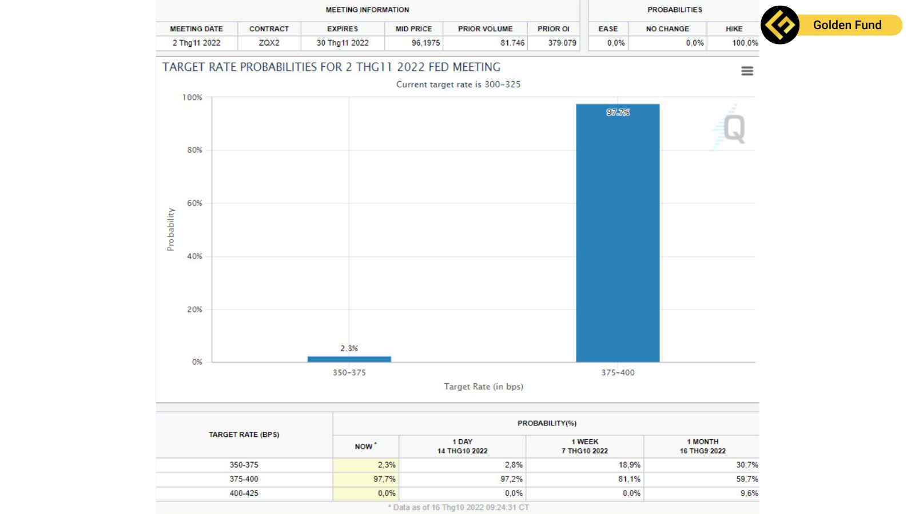Click the Data as of footnote text
The width and height of the screenshot is (915, 514).
458,507
